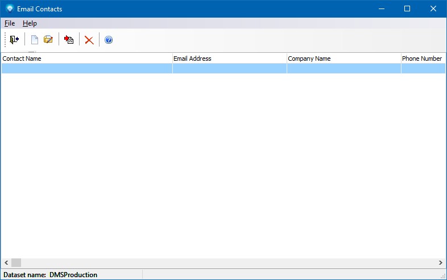Click the Company Name column header
This screenshot has height=280, width=447.
[343, 58]
